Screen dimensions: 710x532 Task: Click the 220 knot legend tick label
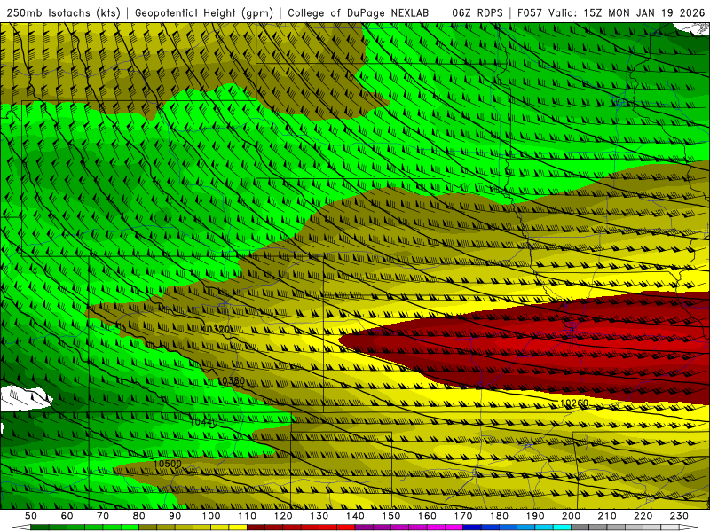[x=643, y=516]
